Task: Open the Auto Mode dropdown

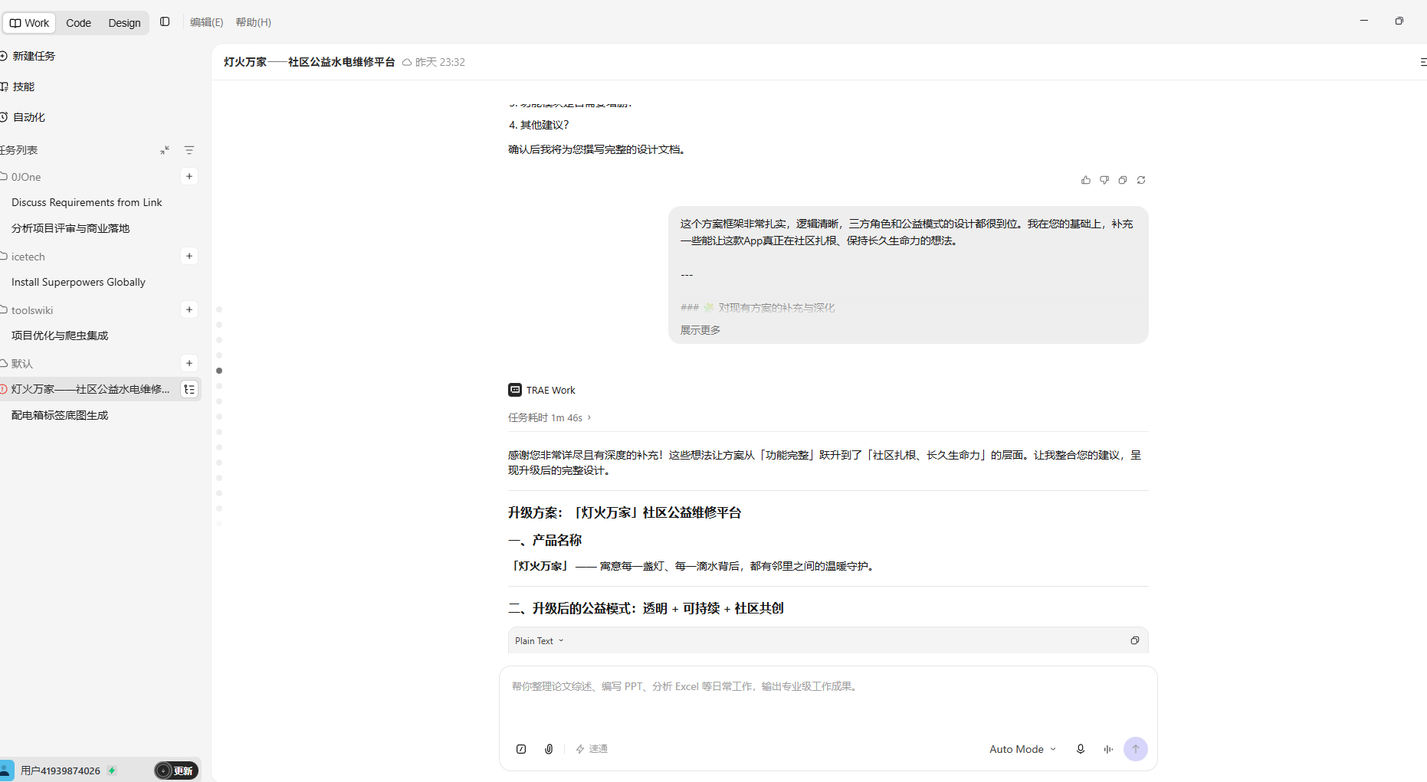Action: coord(1023,749)
